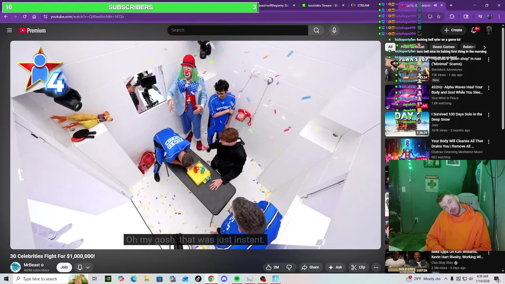Bookmark this page with the star
Viewport: 505px width, 284px height.
point(438,17)
